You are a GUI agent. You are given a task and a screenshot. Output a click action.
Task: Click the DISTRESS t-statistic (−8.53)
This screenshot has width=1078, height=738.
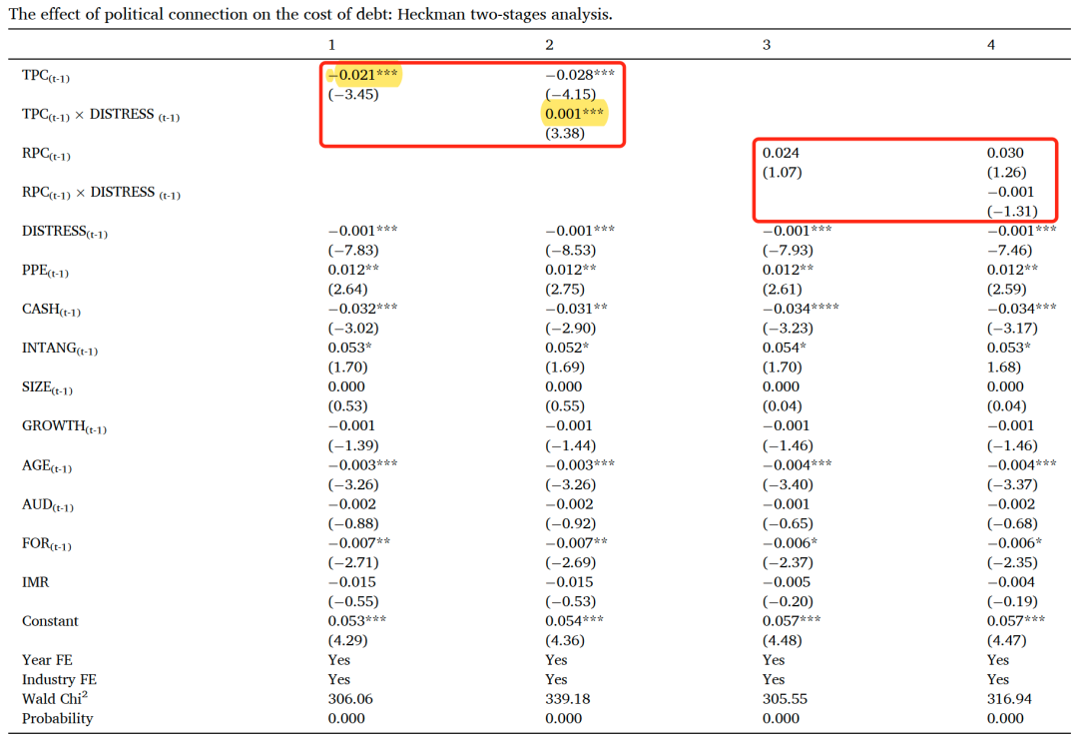[x=571, y=251]
